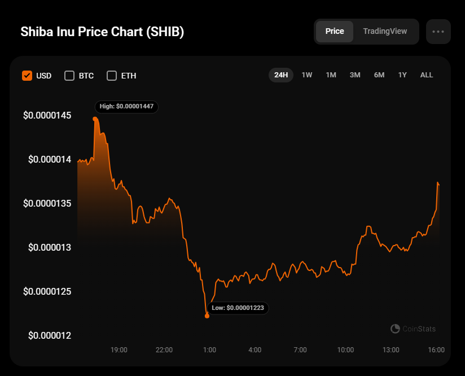Click the Shiba Inu Price Chart heading
Screen dimensions: 465x376
pyautogui.click(x=102, y=32)
